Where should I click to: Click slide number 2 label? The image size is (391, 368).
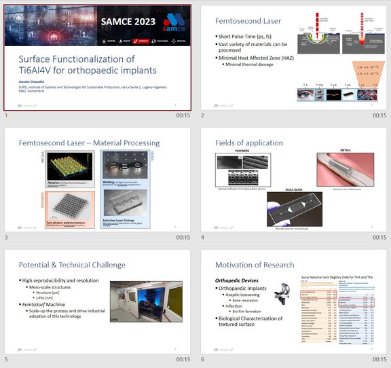click(202, 115)
